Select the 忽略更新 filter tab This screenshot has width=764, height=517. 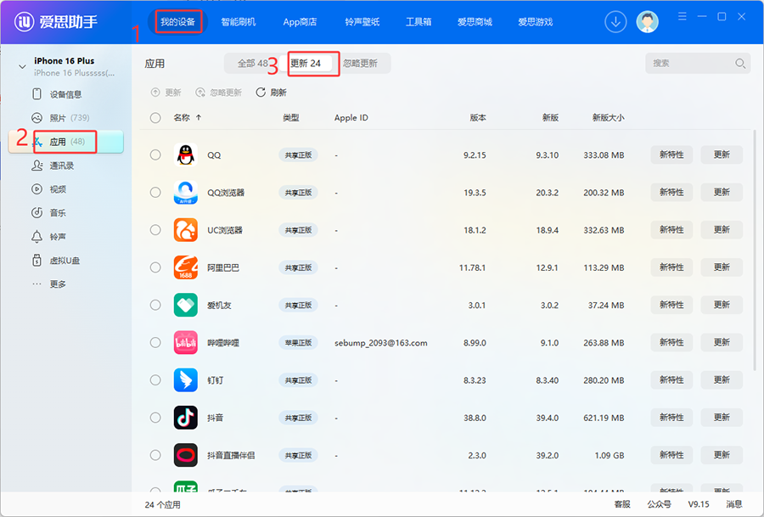[x=360, y=64]
